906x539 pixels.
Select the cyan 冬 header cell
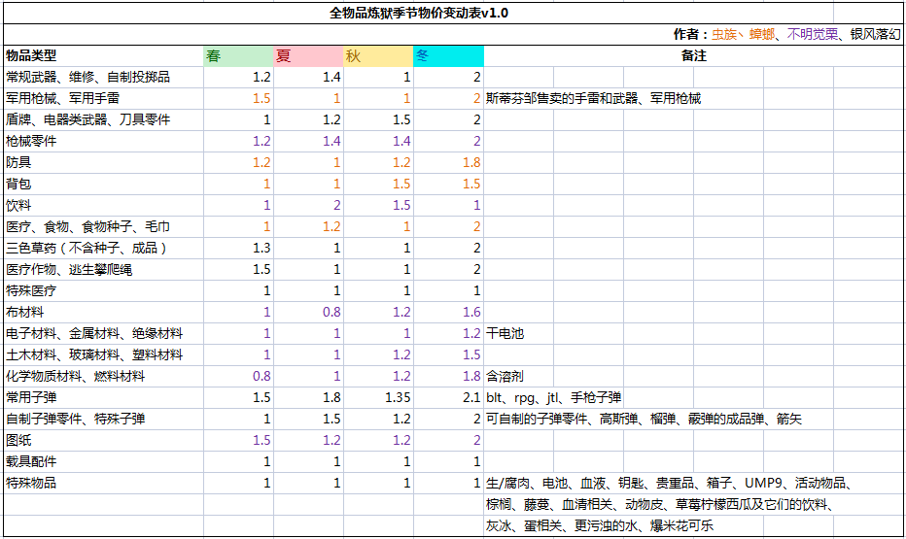448,55
